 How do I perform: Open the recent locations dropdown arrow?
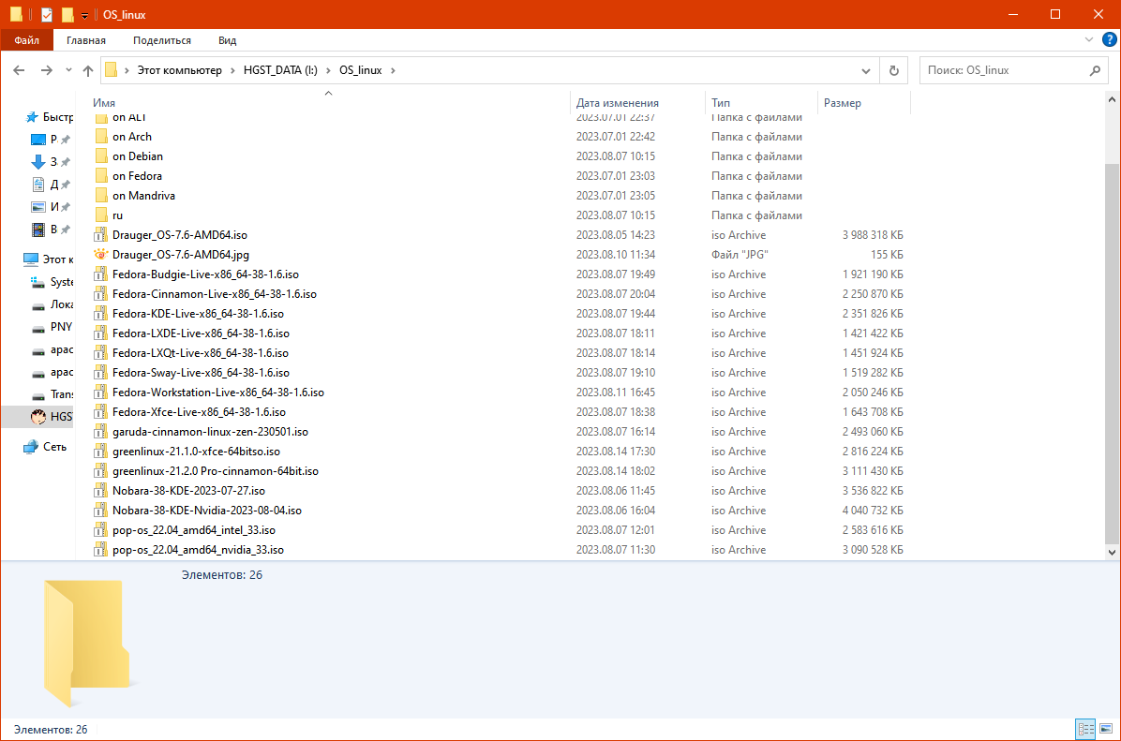click(68, 70)
